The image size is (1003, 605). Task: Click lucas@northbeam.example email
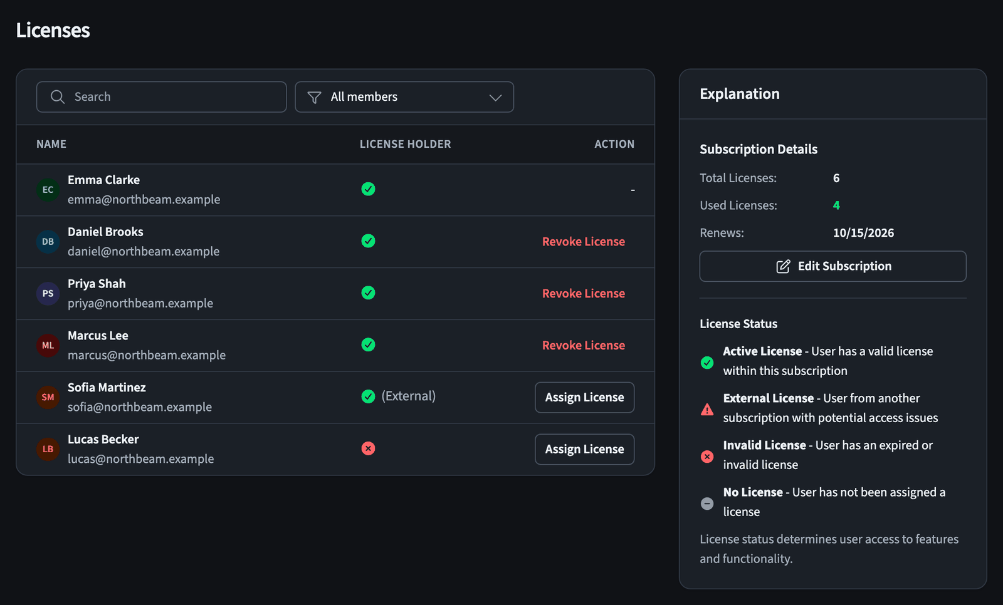click(141, 460)
